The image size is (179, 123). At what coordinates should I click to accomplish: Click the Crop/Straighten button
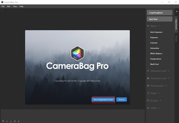[x=160, y=12]
